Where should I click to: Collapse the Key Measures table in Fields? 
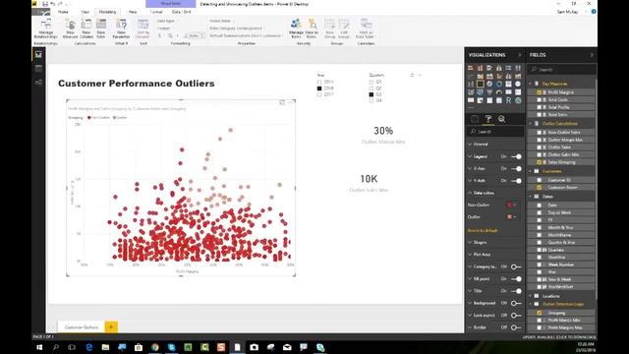pyautogui.click(x=531, y=84)
